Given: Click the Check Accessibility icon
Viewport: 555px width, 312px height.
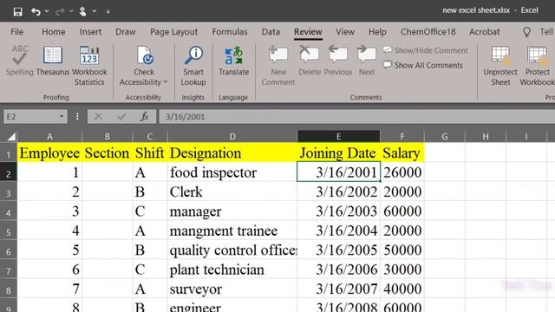Looking at the screenshot, I should 145,55.
